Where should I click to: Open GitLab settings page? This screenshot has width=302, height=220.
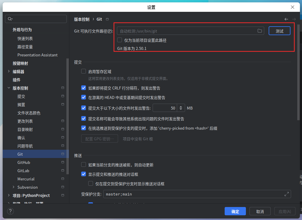tap(23, 171)
